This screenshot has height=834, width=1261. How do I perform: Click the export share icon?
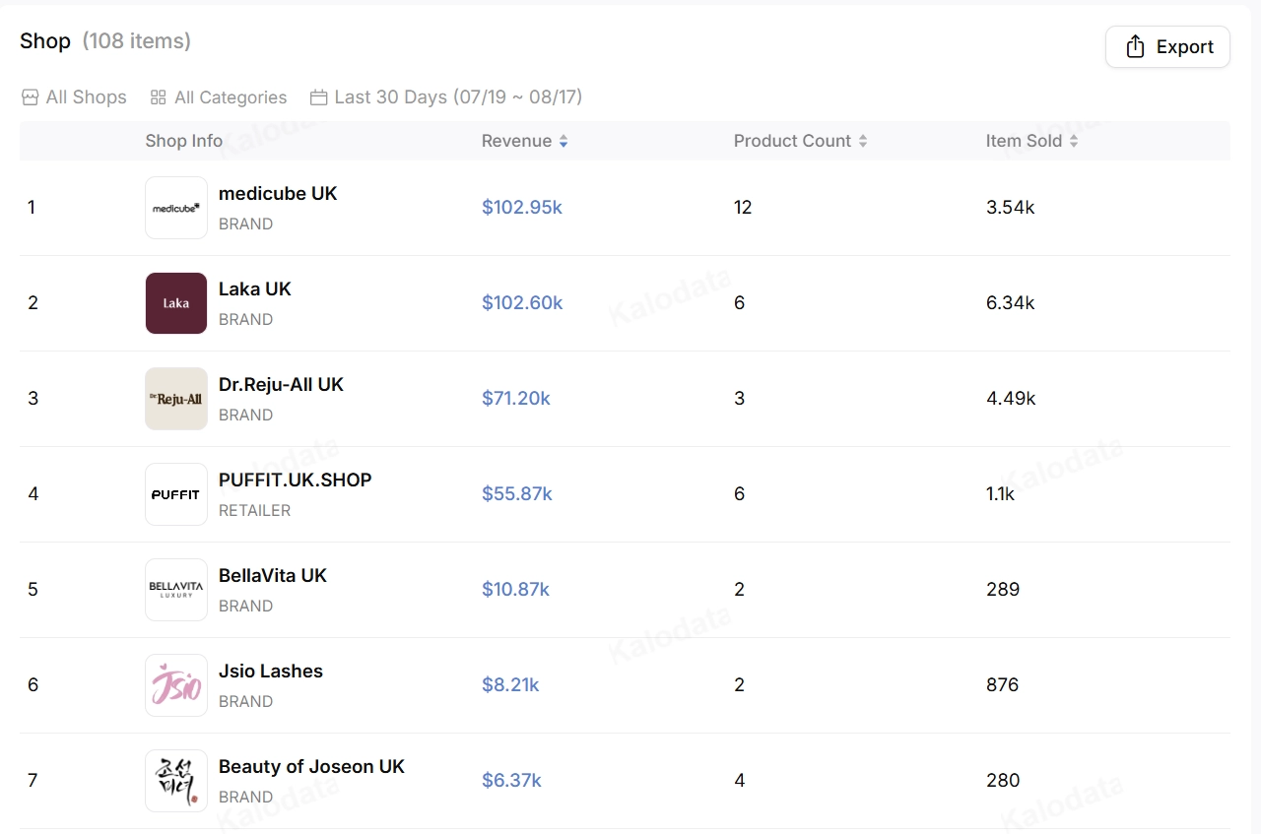tap(1135, 46)
